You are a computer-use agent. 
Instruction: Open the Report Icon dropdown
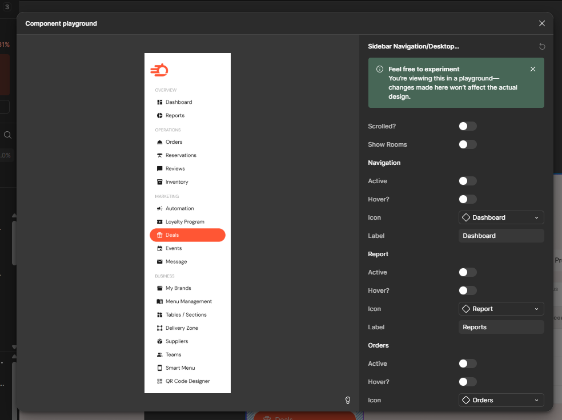[x=501, y=309]
